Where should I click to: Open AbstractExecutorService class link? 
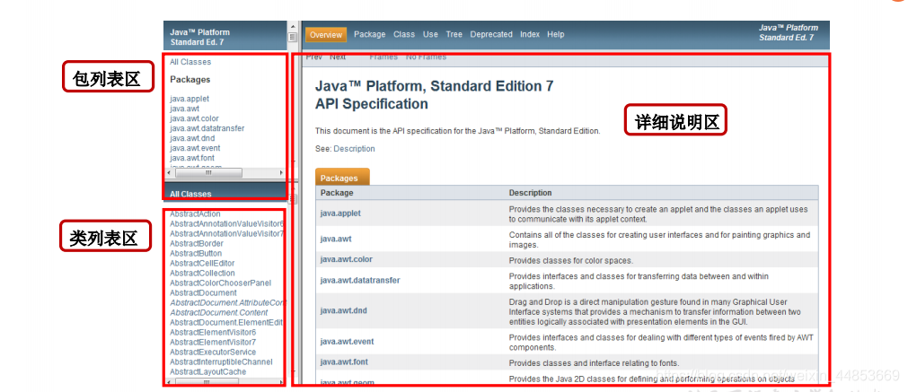click(213, 353)
